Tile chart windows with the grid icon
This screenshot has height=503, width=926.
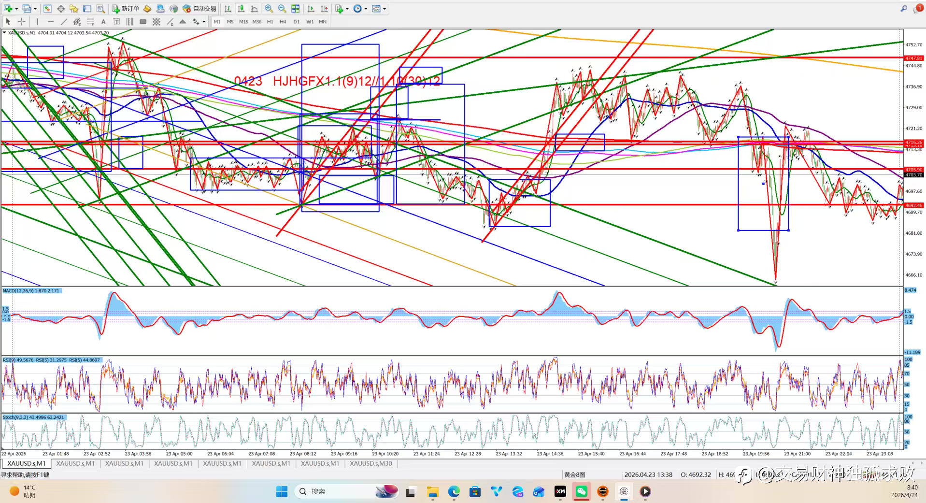click(x=295, y=9)
